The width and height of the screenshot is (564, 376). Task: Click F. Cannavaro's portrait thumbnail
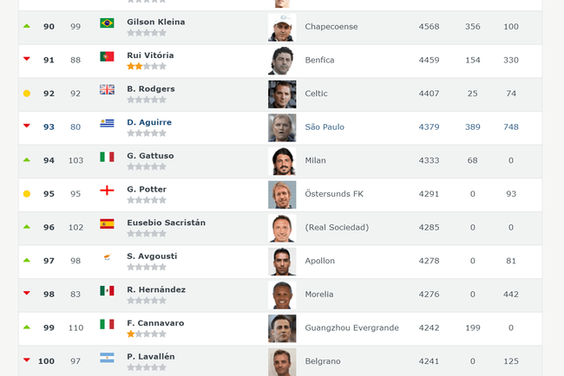[x=282, y=328]
